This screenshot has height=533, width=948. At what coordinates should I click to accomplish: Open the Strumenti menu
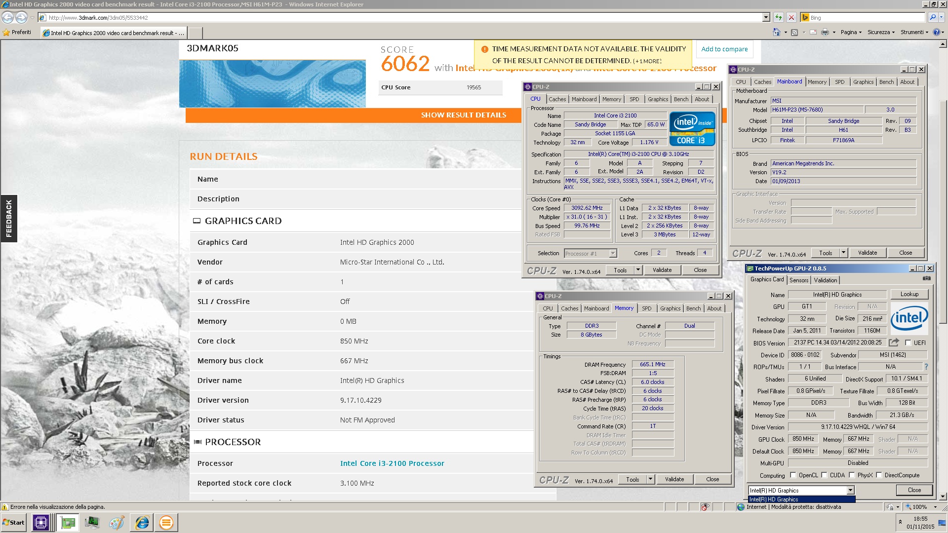[914, 32]
